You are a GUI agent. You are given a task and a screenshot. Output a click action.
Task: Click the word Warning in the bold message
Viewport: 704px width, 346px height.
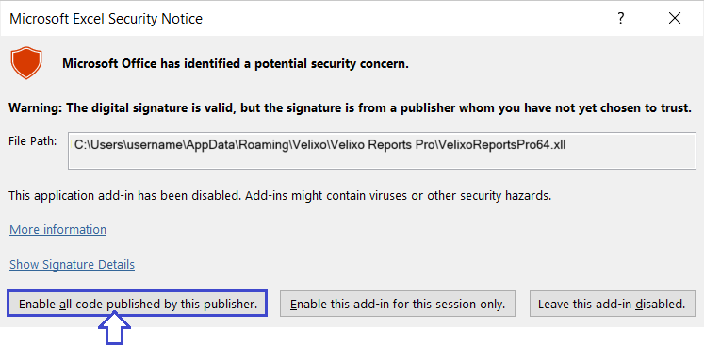click(x=36, y=107)
